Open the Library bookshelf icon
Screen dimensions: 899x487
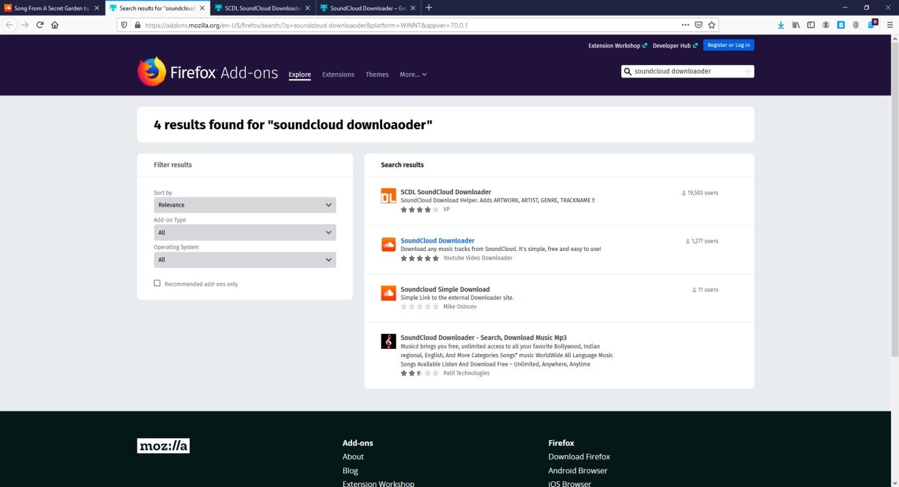tap(796, 25)
